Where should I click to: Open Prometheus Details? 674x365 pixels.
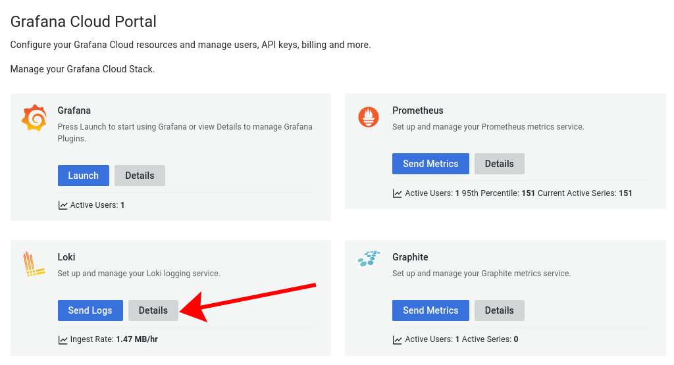(x=499, y=164)
